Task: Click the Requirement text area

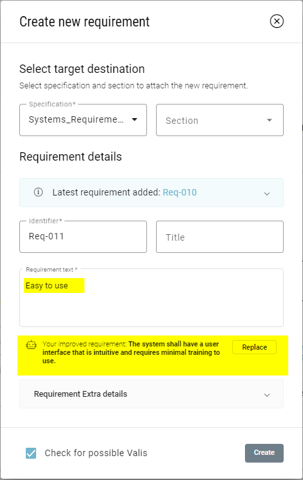Action: point(151,298)
